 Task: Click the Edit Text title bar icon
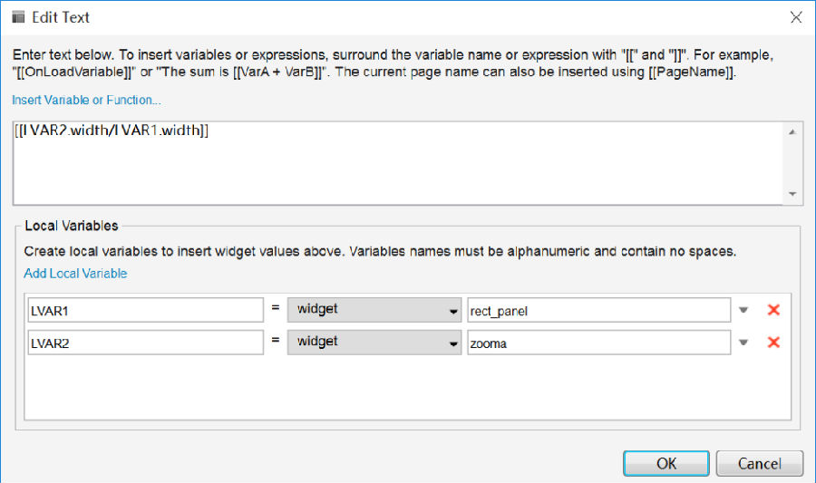click(x=18, y=17)
